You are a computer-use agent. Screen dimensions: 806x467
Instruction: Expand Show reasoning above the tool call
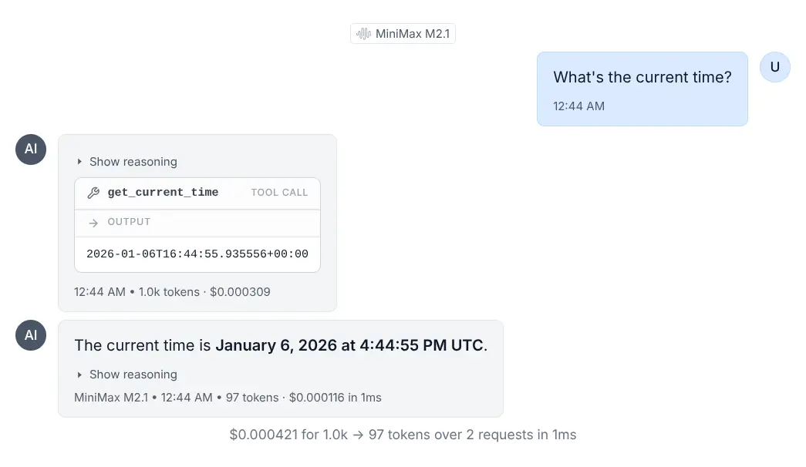coord(127,162)
